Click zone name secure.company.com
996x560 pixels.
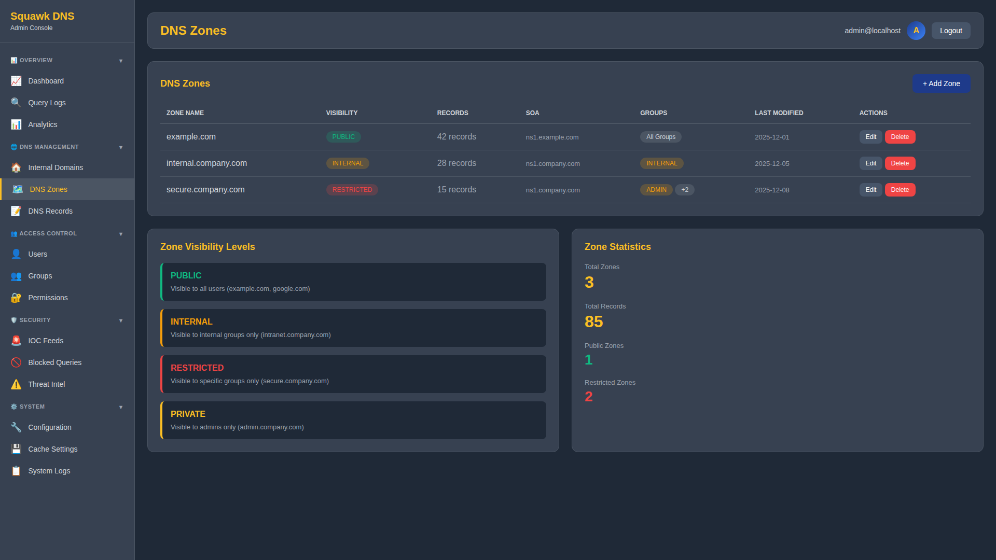[x=205, y=190]
